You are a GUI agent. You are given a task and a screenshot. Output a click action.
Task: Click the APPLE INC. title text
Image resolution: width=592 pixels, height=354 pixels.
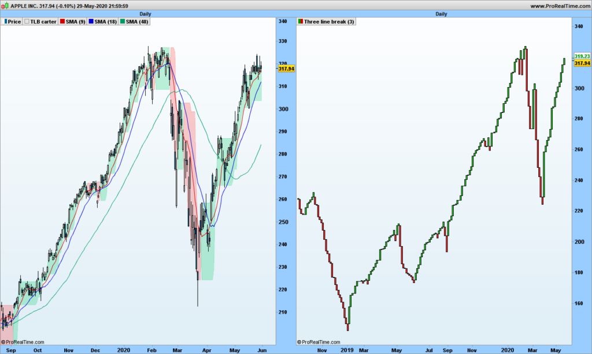24,6
